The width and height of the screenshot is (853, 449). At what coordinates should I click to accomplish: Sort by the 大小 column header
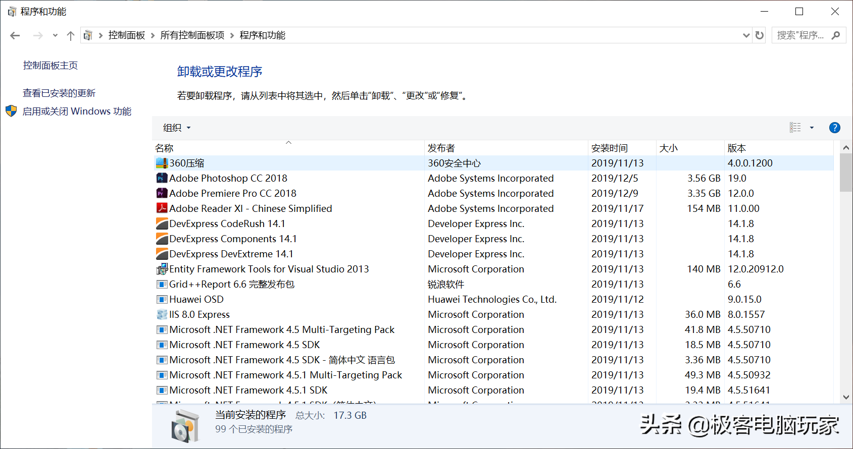[x=690, y=148]
